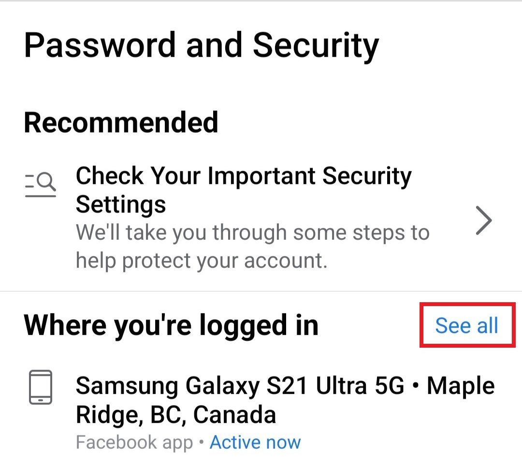
Task: Tap the Recommended section heading
Action: pos(121,122)
